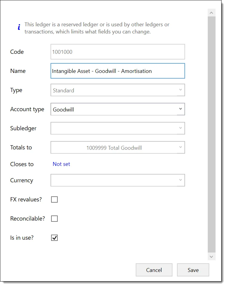Open the Account type dropdown showing Goodwill

coord(118,109)
